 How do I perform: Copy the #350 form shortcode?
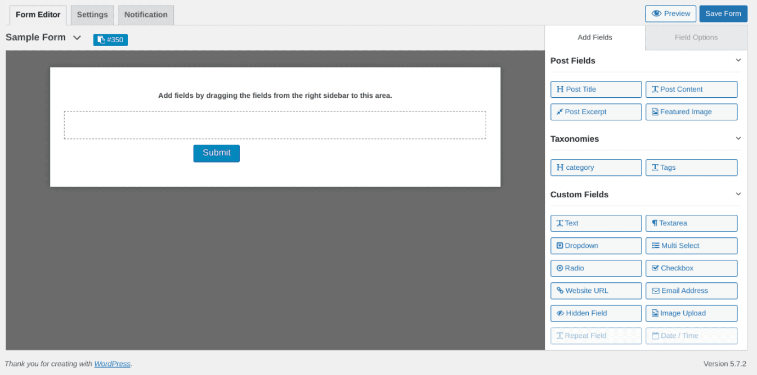click(x=110, y=39)
